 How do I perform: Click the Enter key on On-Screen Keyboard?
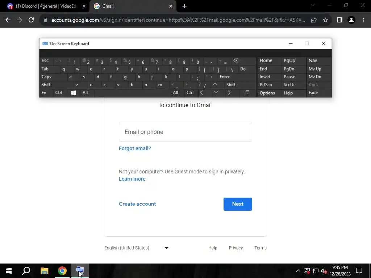(x=237, y=77)
